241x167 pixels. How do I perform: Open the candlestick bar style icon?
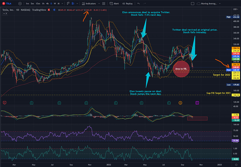[68, 3]
